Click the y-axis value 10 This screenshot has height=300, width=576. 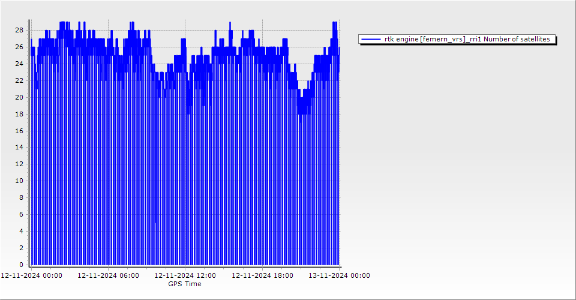(19, 181)
